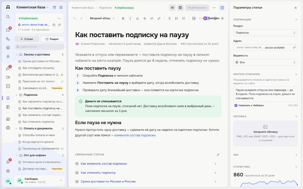The width and height of the screenshot is (303, 189).
Task: Click the Загрузите обложку upload area
Action: pyautogui.click(x=265, y=133)
